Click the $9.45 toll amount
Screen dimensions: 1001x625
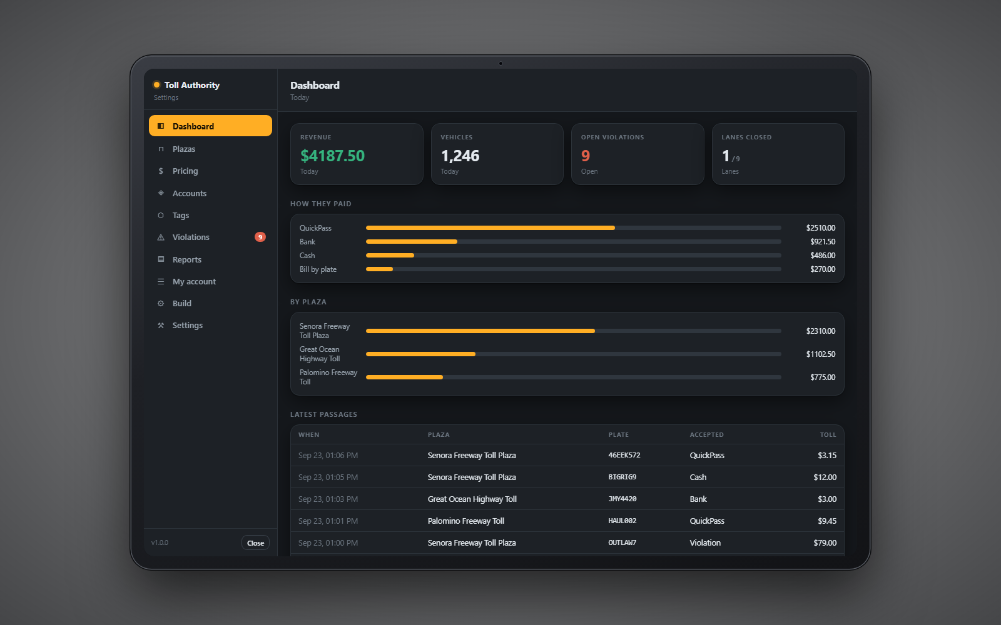coord(827,521)
